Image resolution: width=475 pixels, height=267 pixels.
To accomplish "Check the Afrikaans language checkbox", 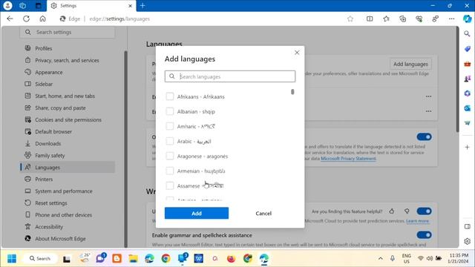I will click(x=170, y=96).
